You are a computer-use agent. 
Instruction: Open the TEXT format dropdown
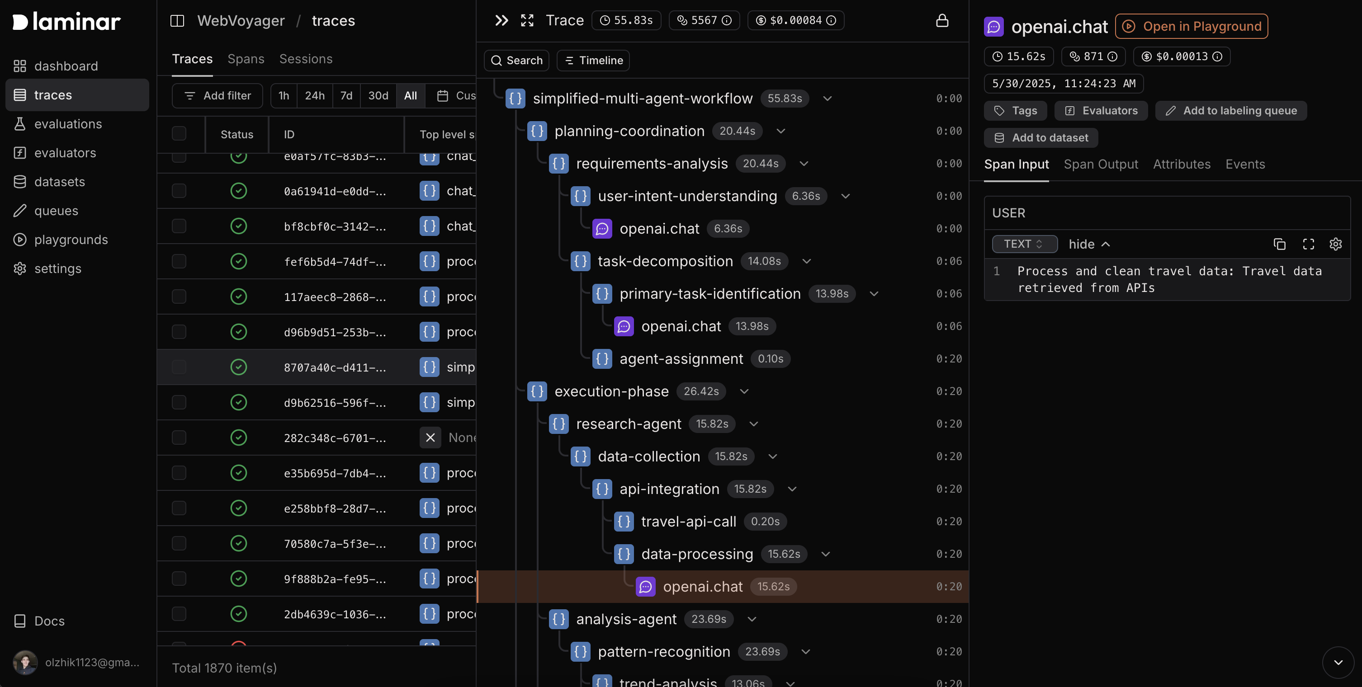click(x=1024, y=244)
